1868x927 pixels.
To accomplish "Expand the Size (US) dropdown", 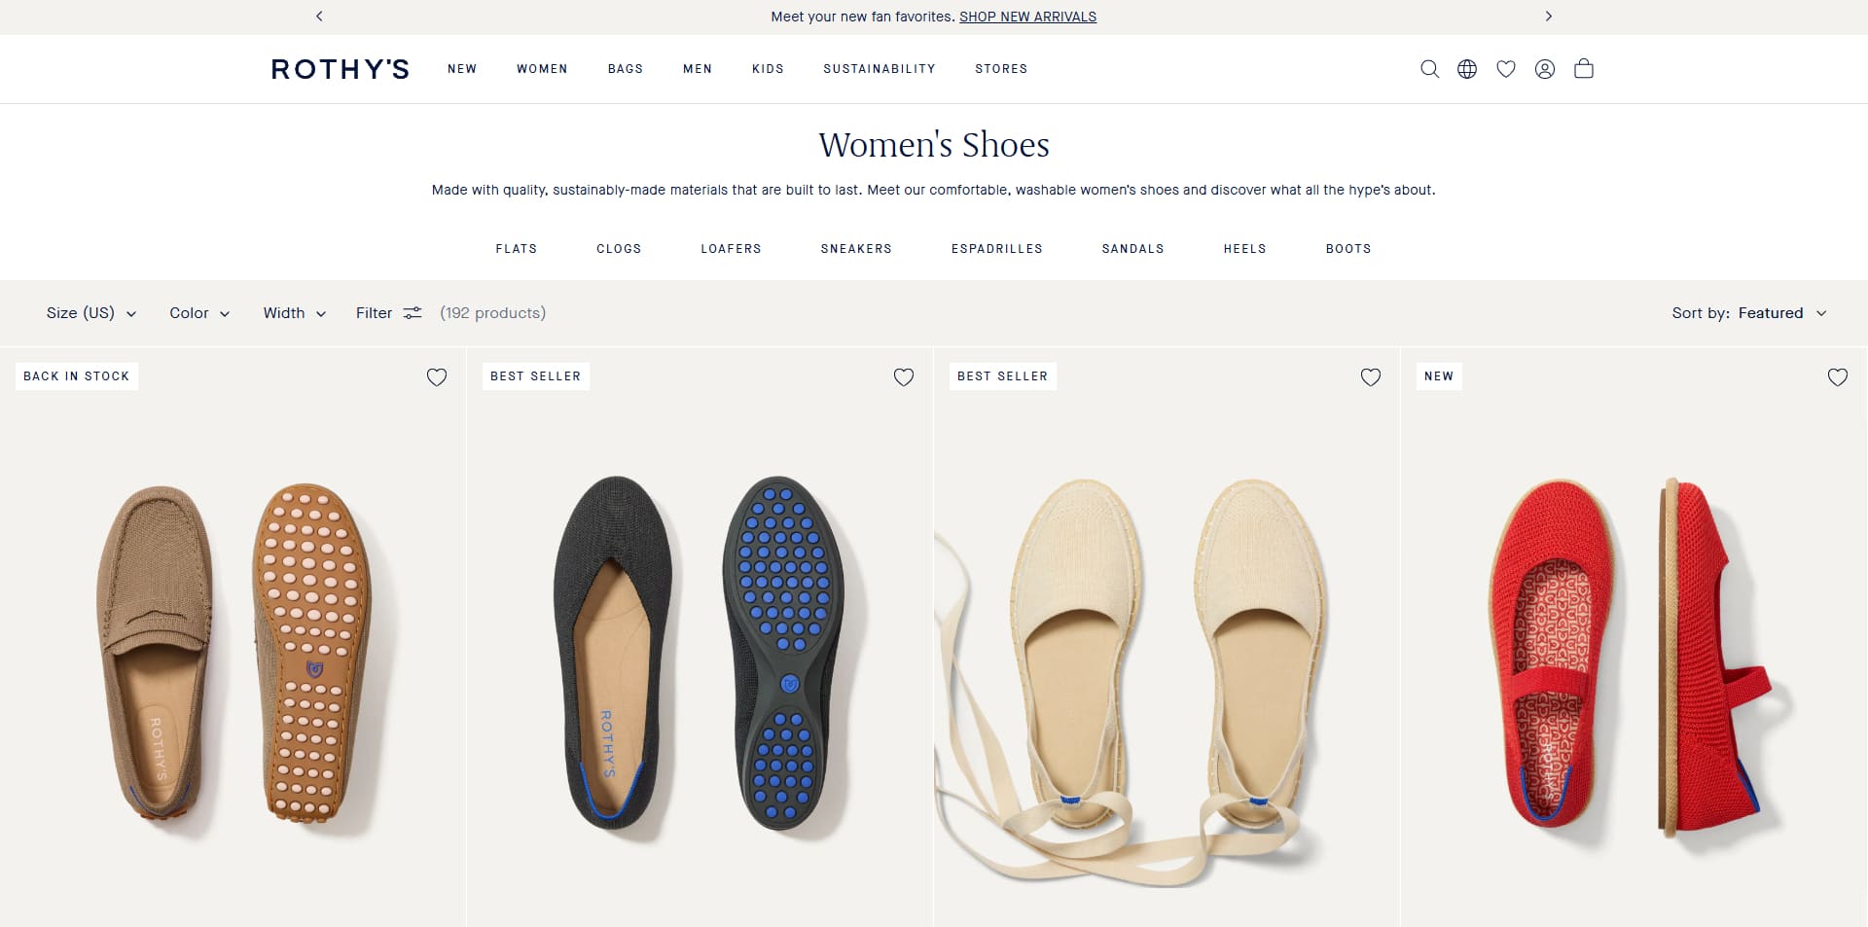I will coord(91,313).
